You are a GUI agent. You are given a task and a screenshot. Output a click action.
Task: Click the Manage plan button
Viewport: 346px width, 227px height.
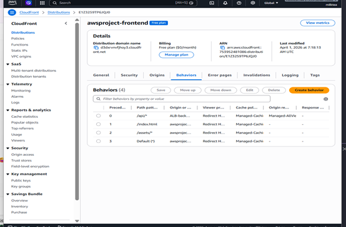(x=176, y=55)
